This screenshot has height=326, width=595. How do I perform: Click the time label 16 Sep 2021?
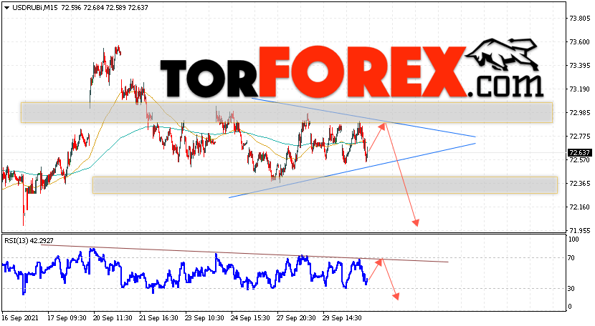click(x=20, y=318)
